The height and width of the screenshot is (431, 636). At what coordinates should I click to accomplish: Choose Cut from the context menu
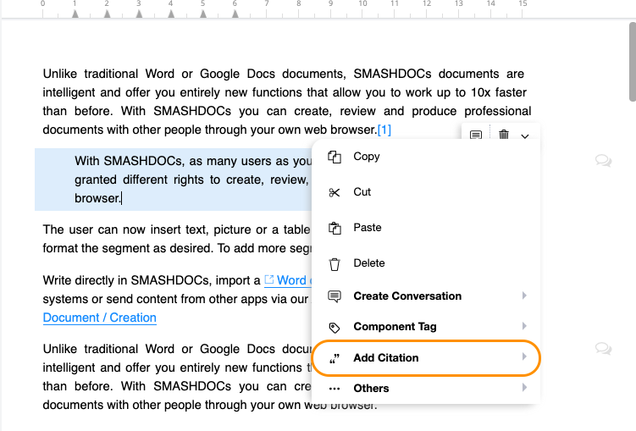[x=426, y=191]
